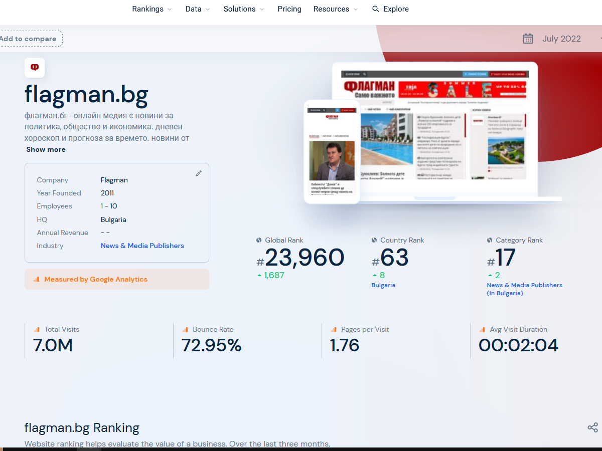The image size is (602, 451).
Task: Click the Measured by Google Analytics badge
Action: (117, 279)
